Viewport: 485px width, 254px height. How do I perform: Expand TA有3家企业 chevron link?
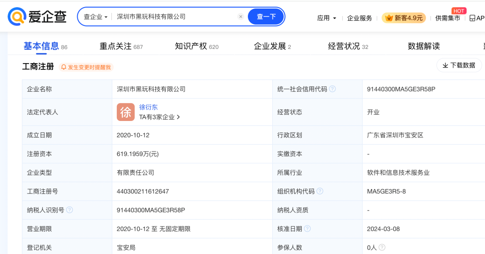159,117
